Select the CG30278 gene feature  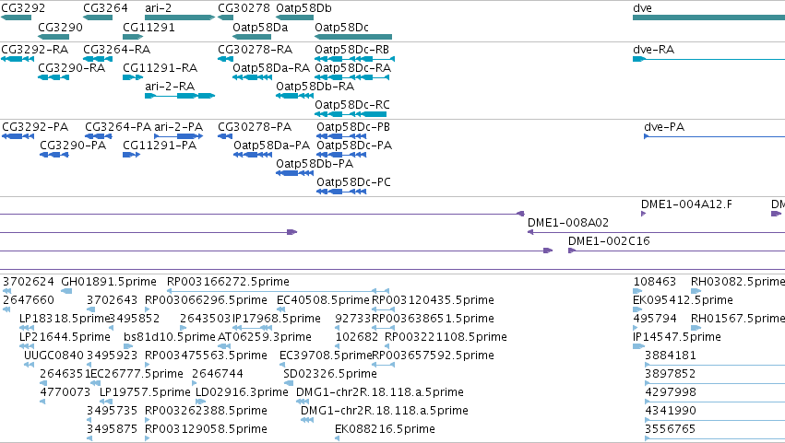tap(225, 17)
